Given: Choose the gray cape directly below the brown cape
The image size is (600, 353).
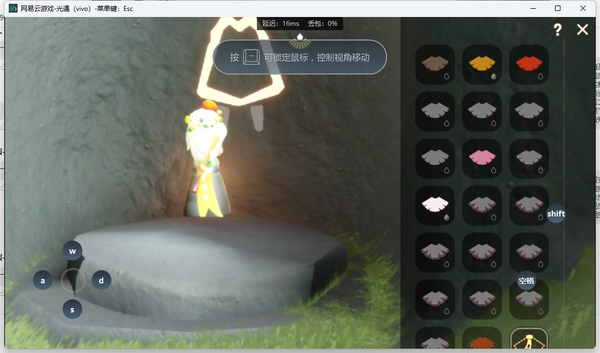Looking at the screenshot, I should [x=435, y=112].
